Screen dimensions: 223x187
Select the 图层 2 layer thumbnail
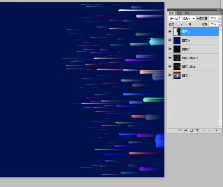tap(177, 49)
